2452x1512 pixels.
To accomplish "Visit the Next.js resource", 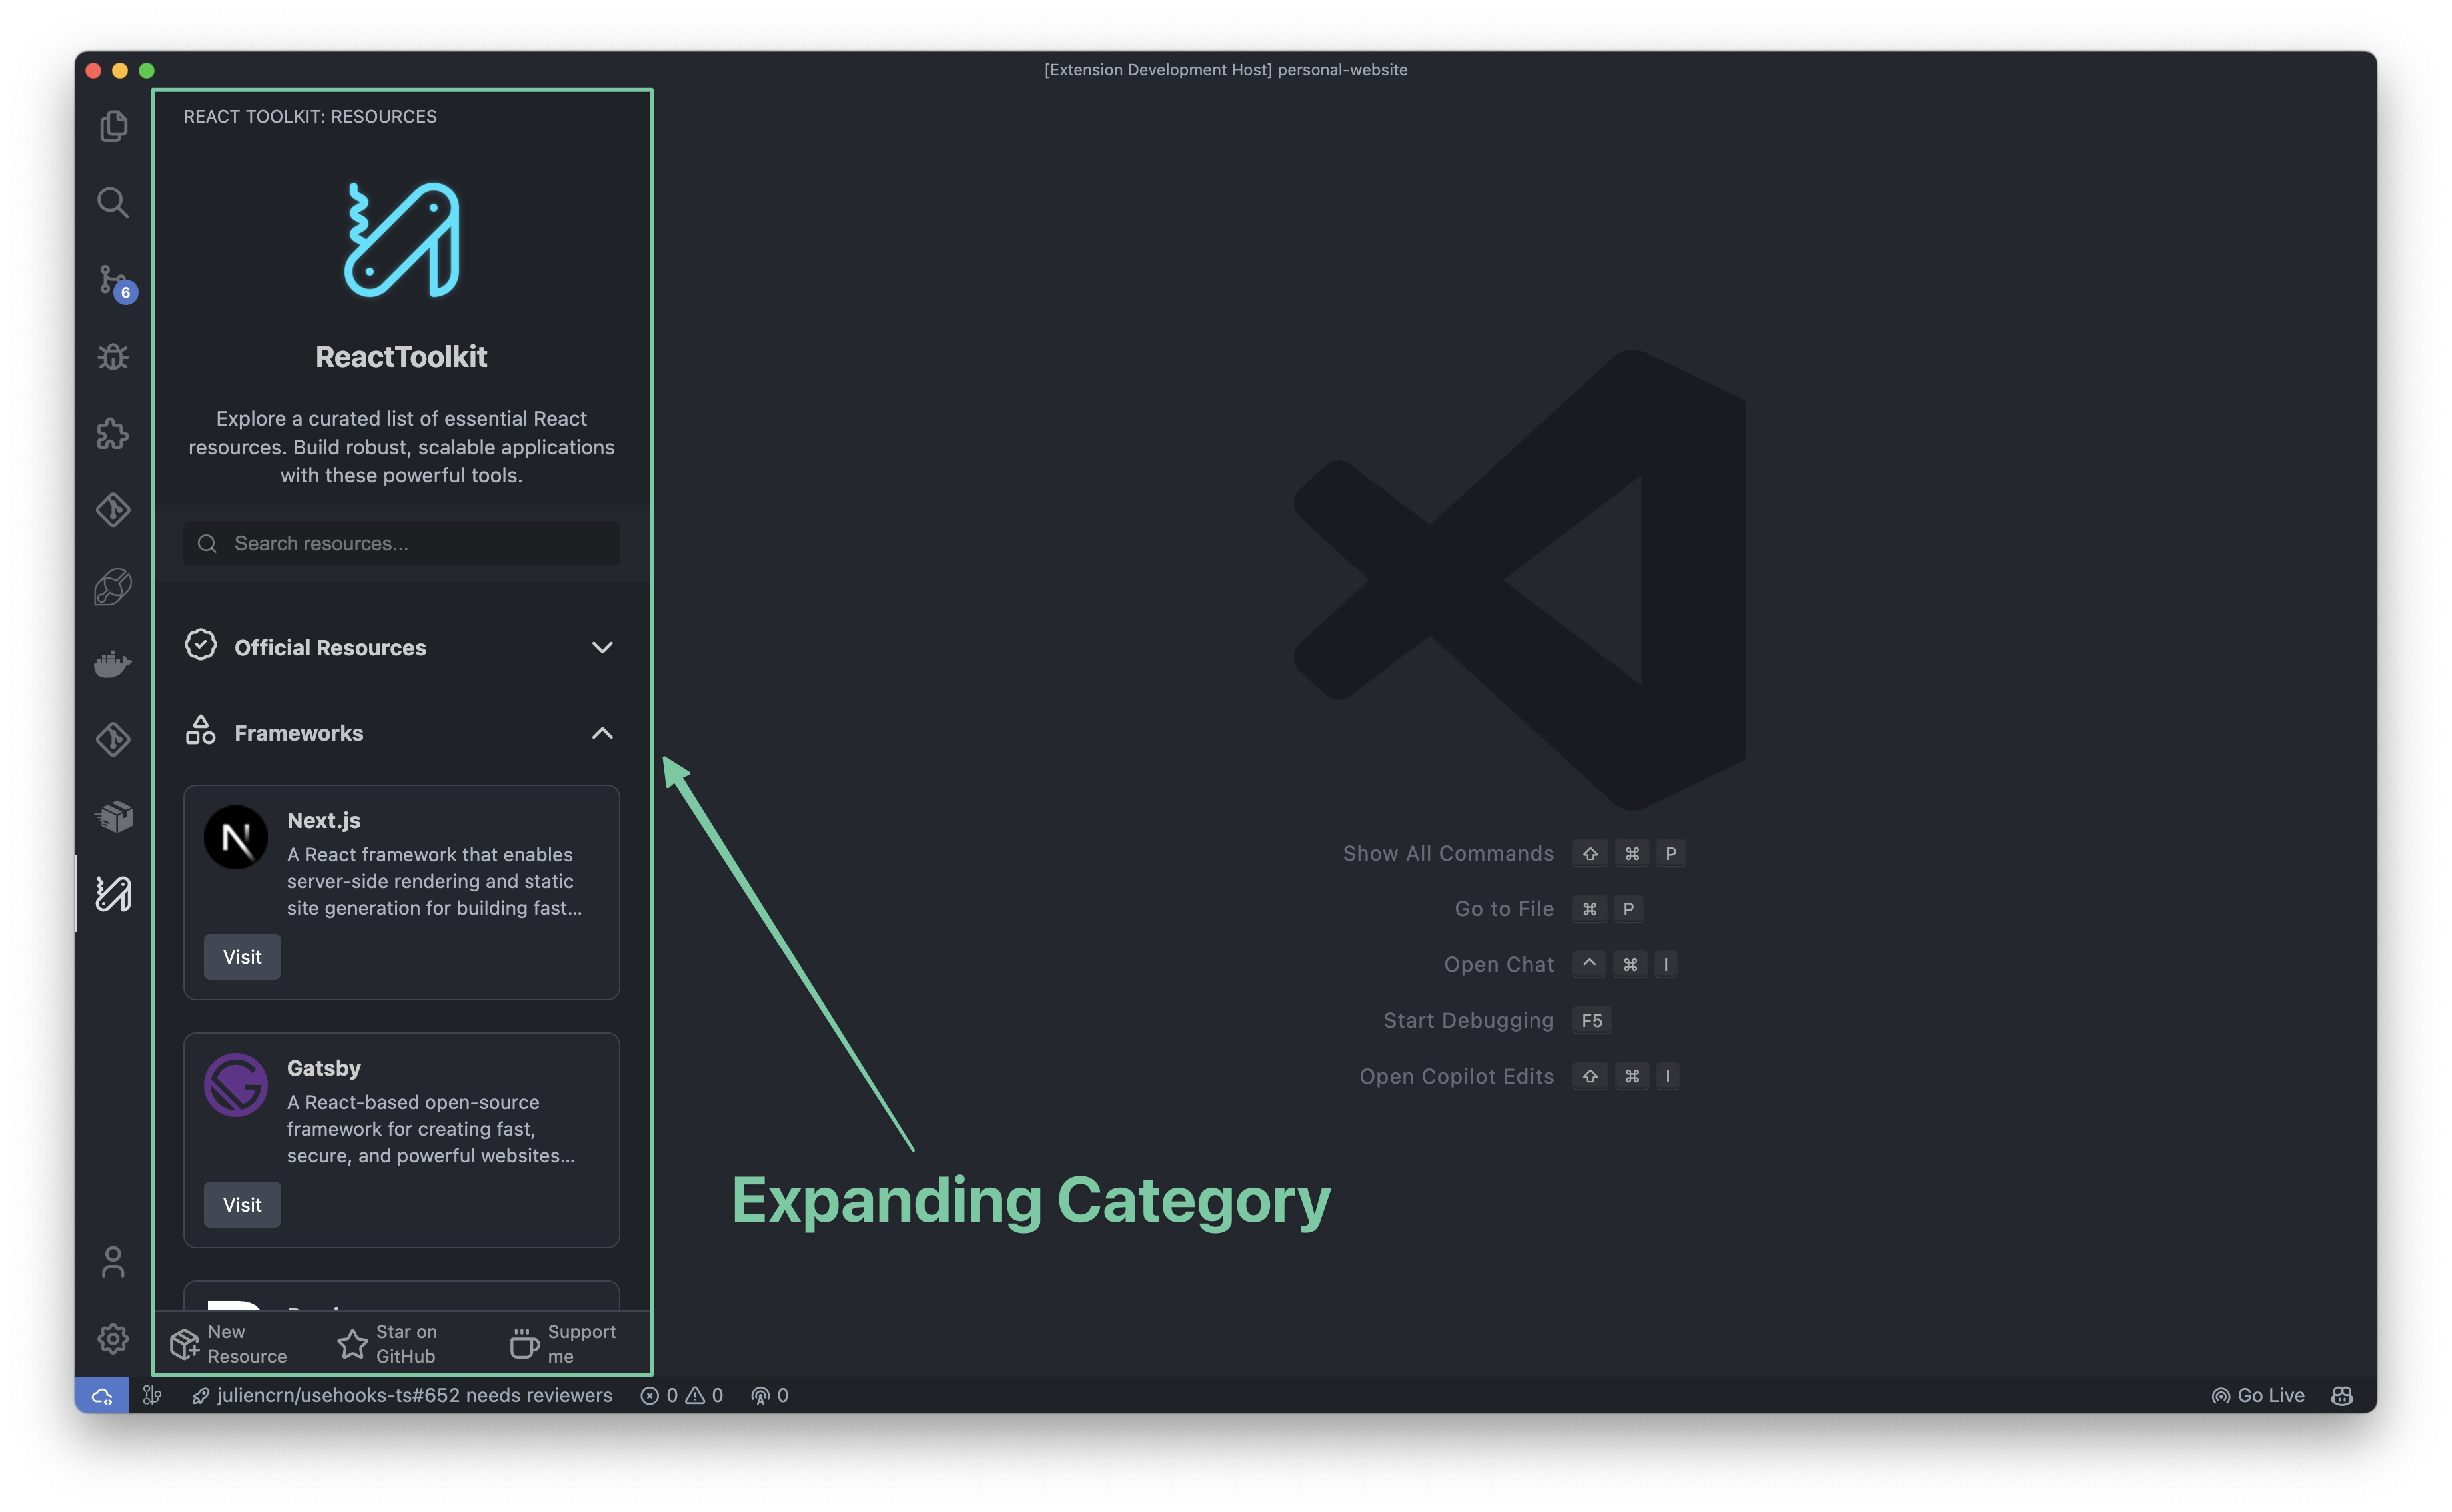I will (242, 957).
